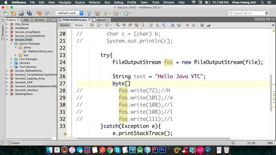Image resolution: width=276 pixels, height=155 pixels.
Task: Open the Profile Project dropdown arrow
Action: (x=130, y=13)
